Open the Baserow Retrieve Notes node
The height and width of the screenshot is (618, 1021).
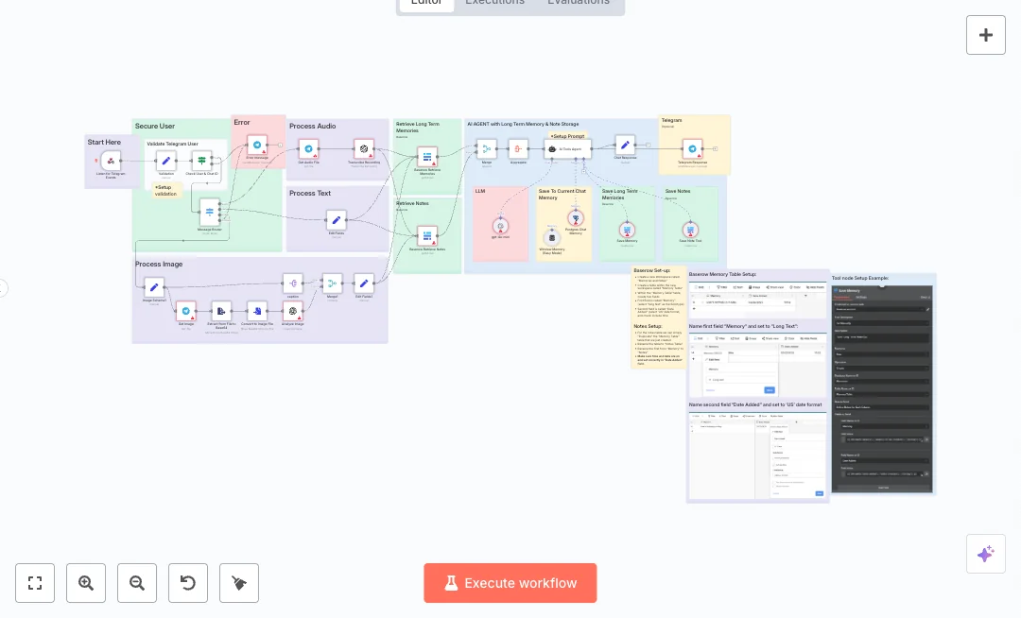point(427,235)
